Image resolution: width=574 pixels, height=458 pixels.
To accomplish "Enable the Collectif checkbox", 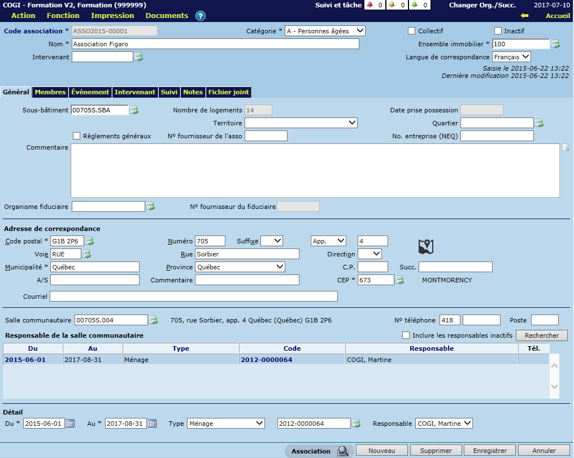I will [411, 30].
